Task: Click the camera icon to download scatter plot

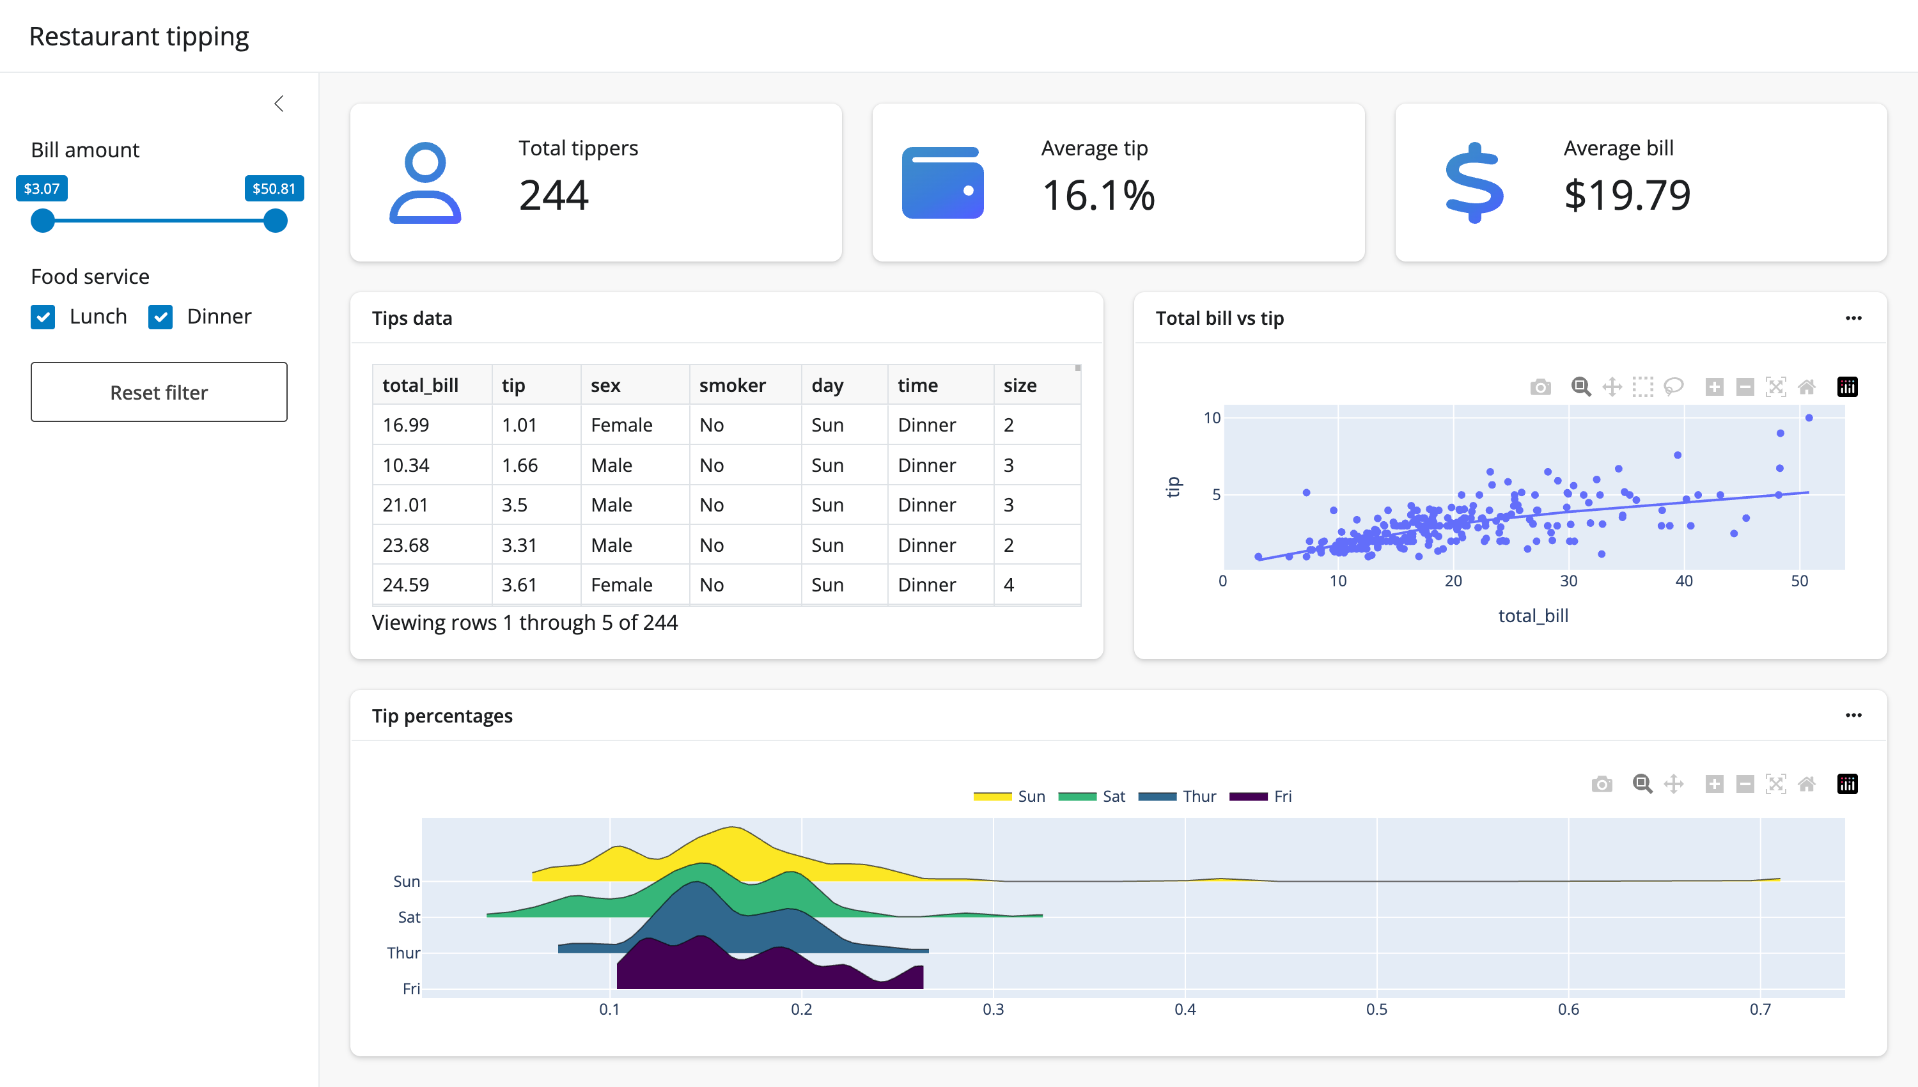Action: click(1541, 387)
